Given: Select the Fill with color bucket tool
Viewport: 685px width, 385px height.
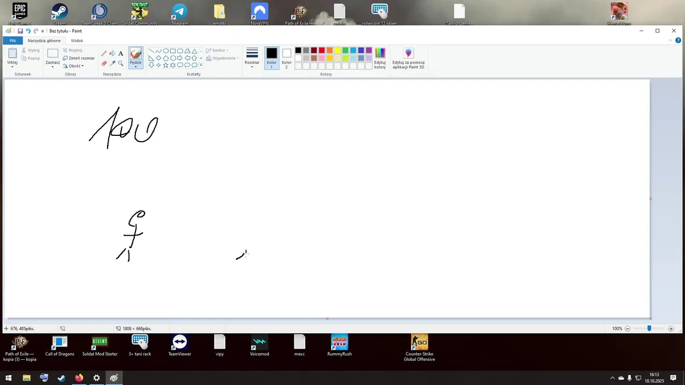Looking at the screenshot, I should tap(112, 53).
